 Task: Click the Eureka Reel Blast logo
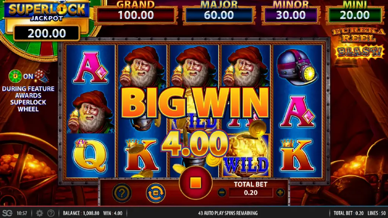[x=359, y=44]
